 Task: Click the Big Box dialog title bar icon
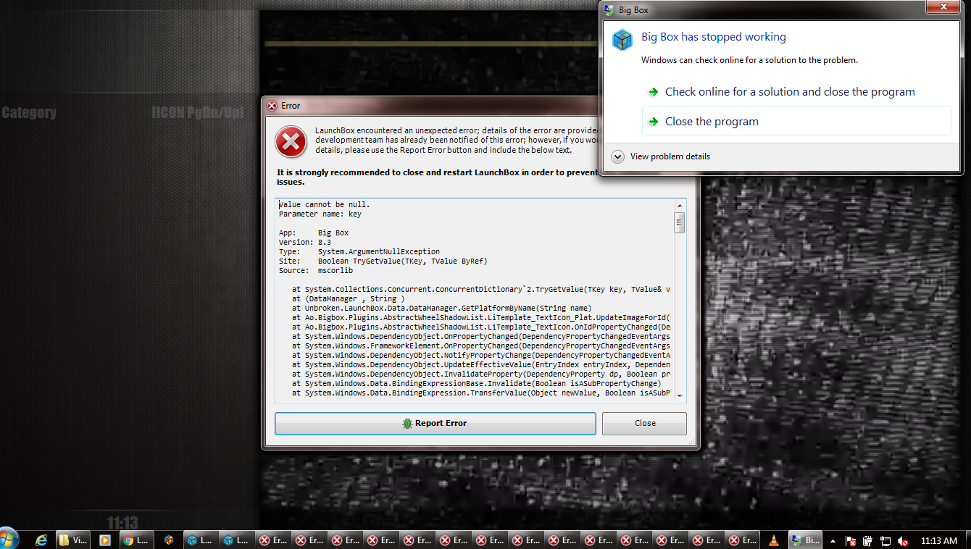(x=608, y=10)
